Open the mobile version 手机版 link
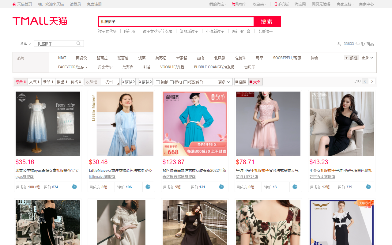This screenshot has height=245, width=392. point(281,4)
